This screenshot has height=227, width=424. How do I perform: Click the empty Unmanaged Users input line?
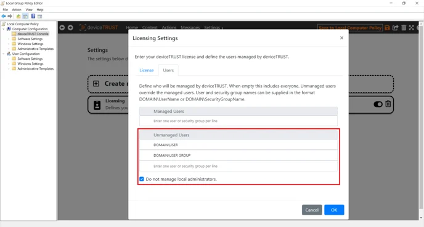tap(238, 166)
